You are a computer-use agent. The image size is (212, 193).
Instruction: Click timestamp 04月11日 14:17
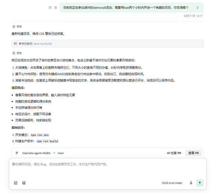coord(193,16)
